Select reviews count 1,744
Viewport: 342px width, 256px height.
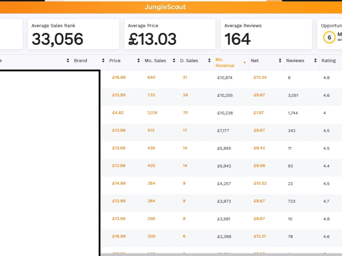coord(293,113)
